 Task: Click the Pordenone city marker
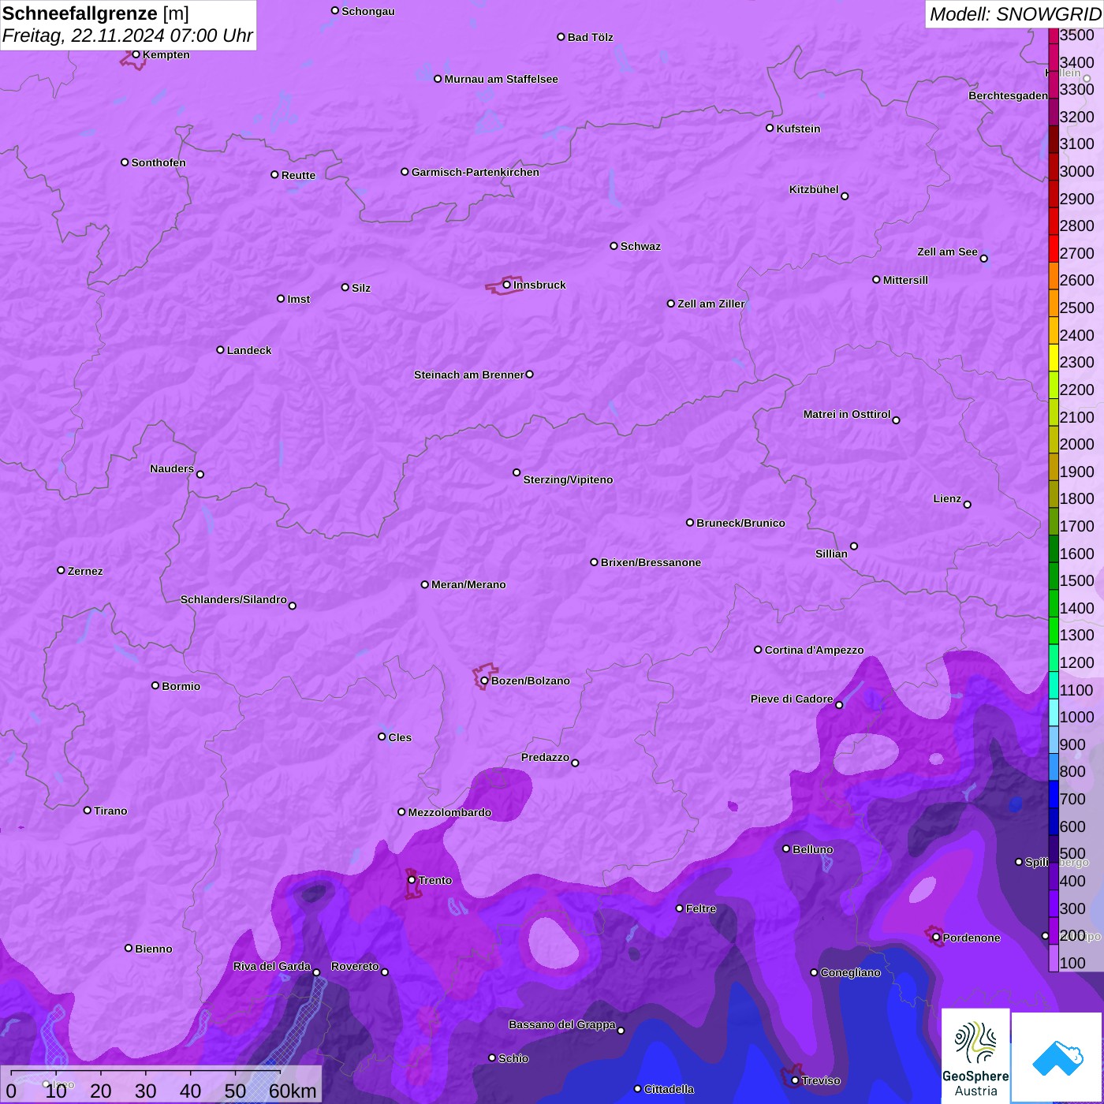937,937
